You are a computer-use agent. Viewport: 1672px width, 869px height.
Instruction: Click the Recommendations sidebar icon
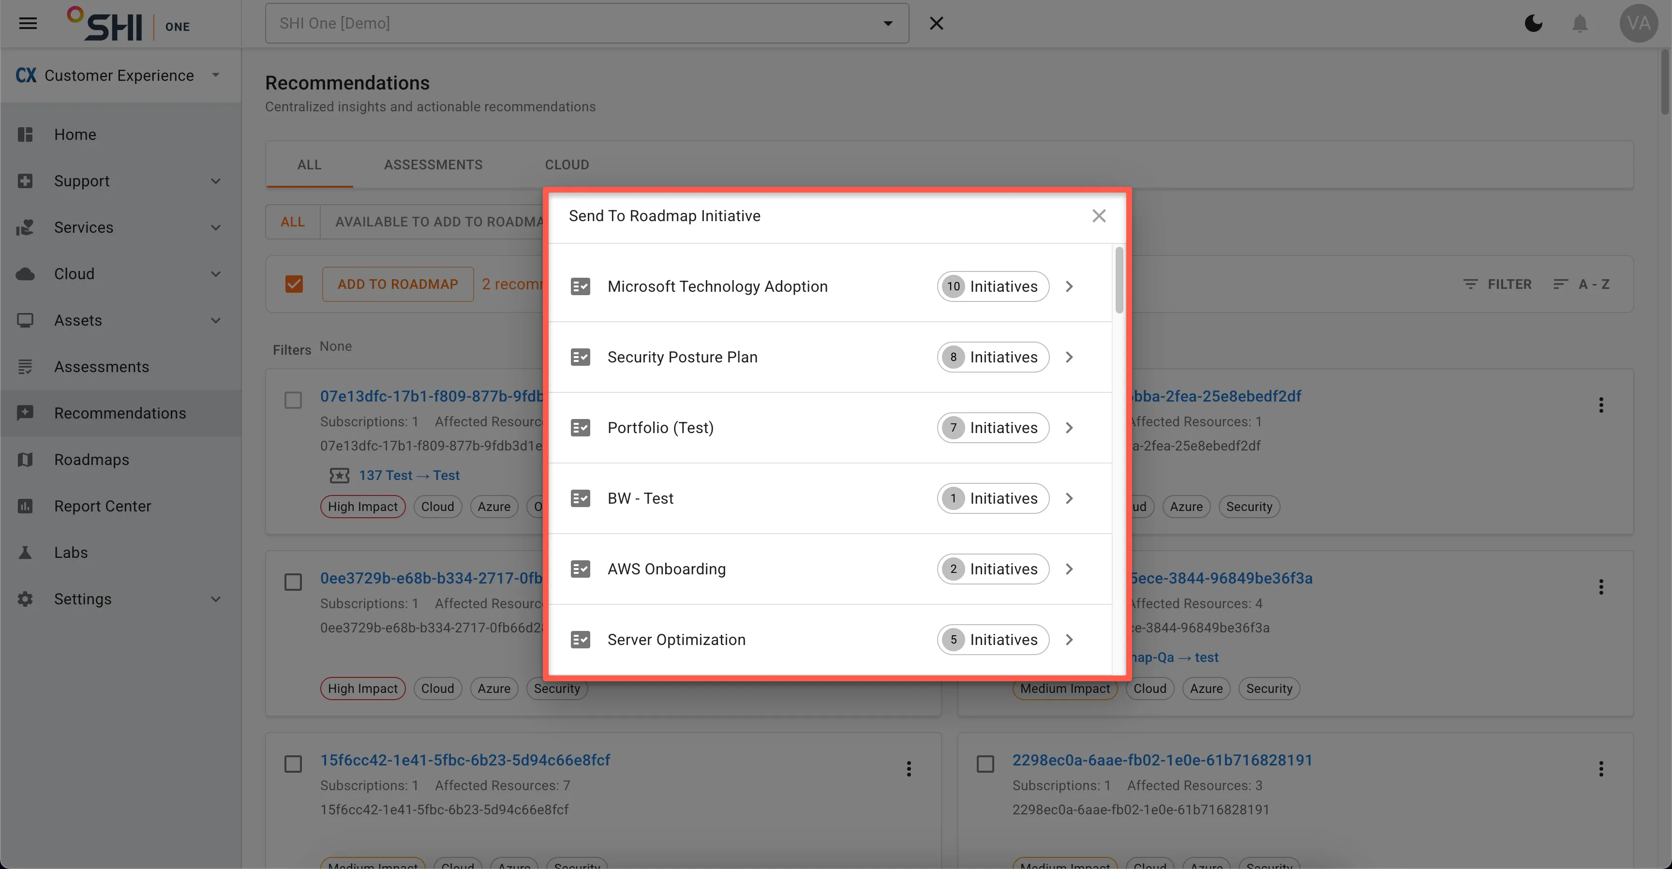[25, 413]
